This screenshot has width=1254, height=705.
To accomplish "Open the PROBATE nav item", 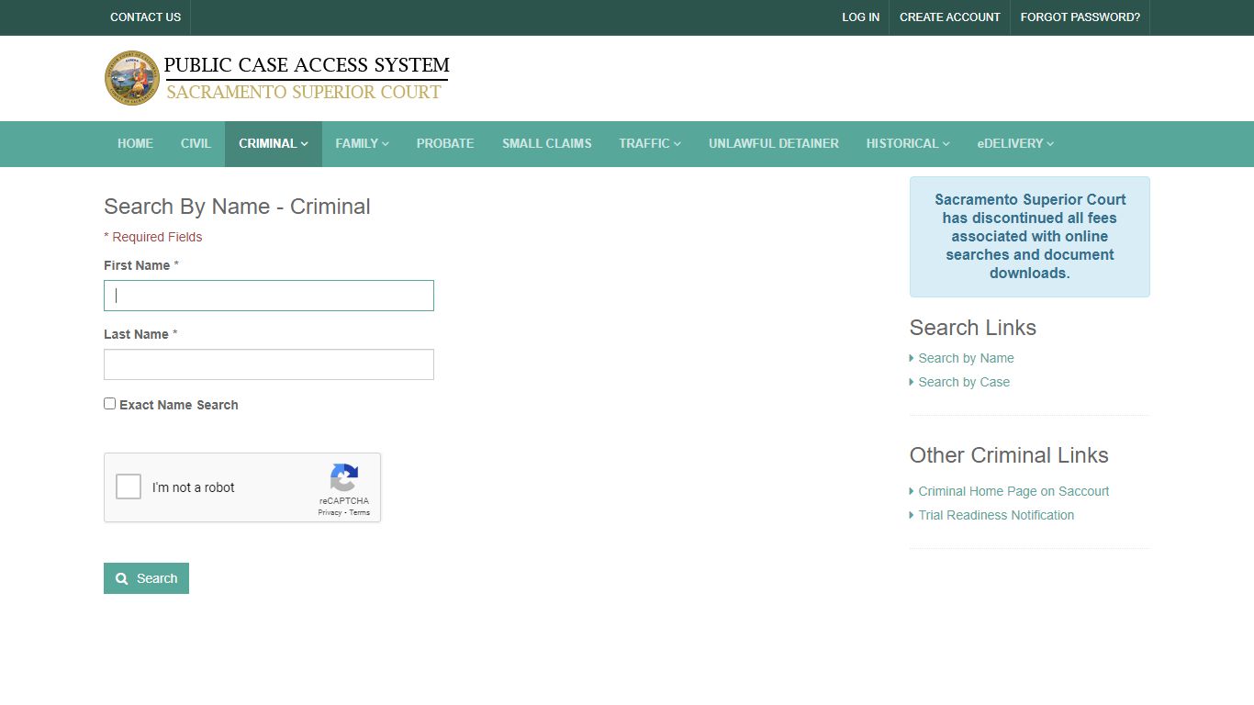I will click(x=445, y=143).
